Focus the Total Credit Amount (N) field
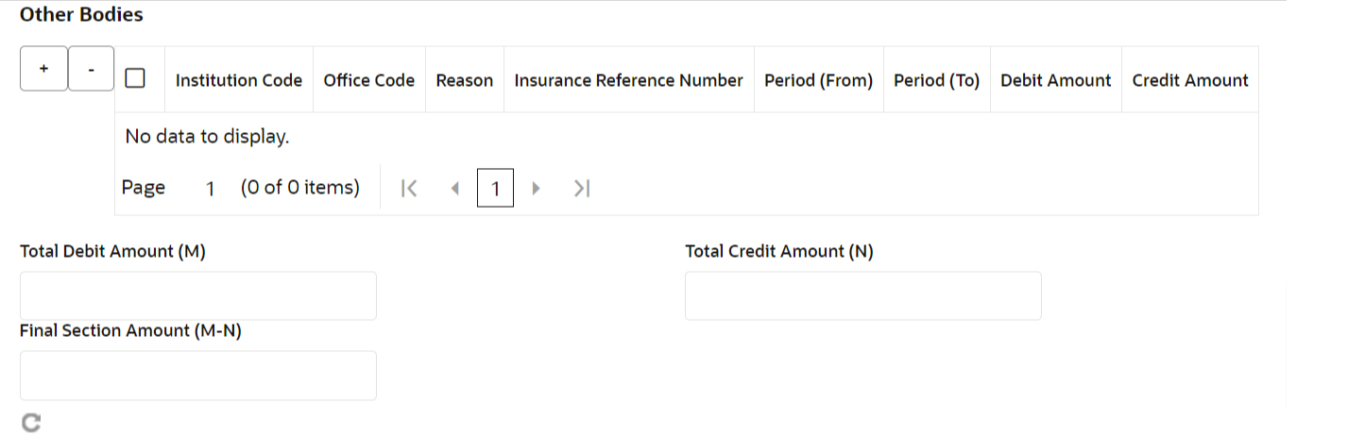Viewport: 1348px width, 436px height. pos(863,296)
